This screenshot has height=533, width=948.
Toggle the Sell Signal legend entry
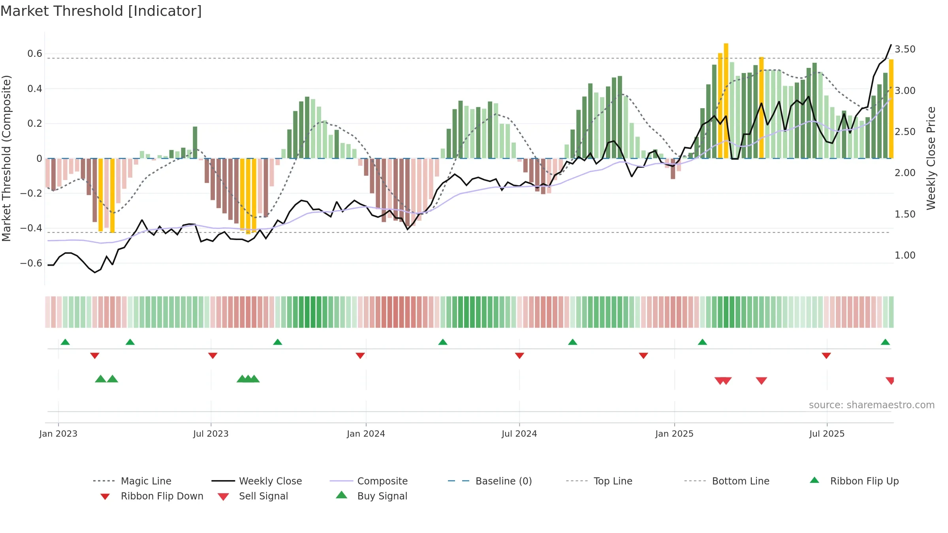[253, 496]
